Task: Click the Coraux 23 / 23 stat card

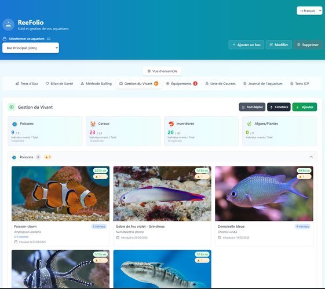Action: click(x=123, y=131)
